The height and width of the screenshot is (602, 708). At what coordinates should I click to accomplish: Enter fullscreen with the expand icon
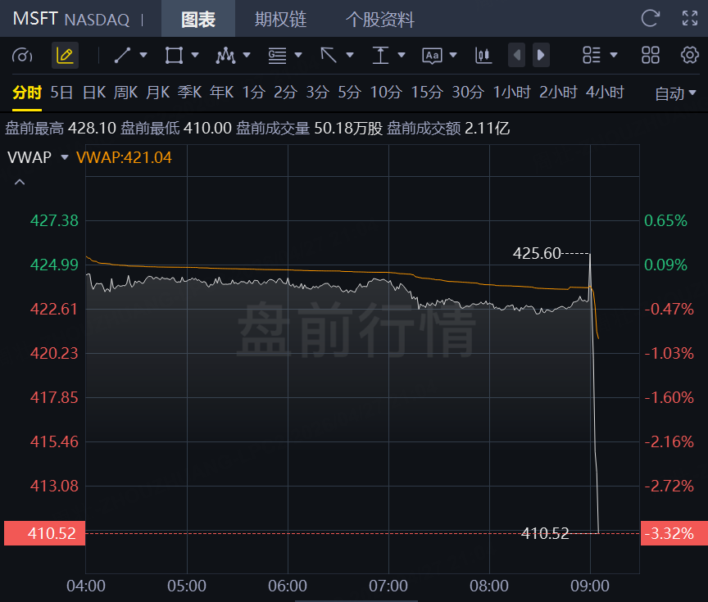[689, 19]
